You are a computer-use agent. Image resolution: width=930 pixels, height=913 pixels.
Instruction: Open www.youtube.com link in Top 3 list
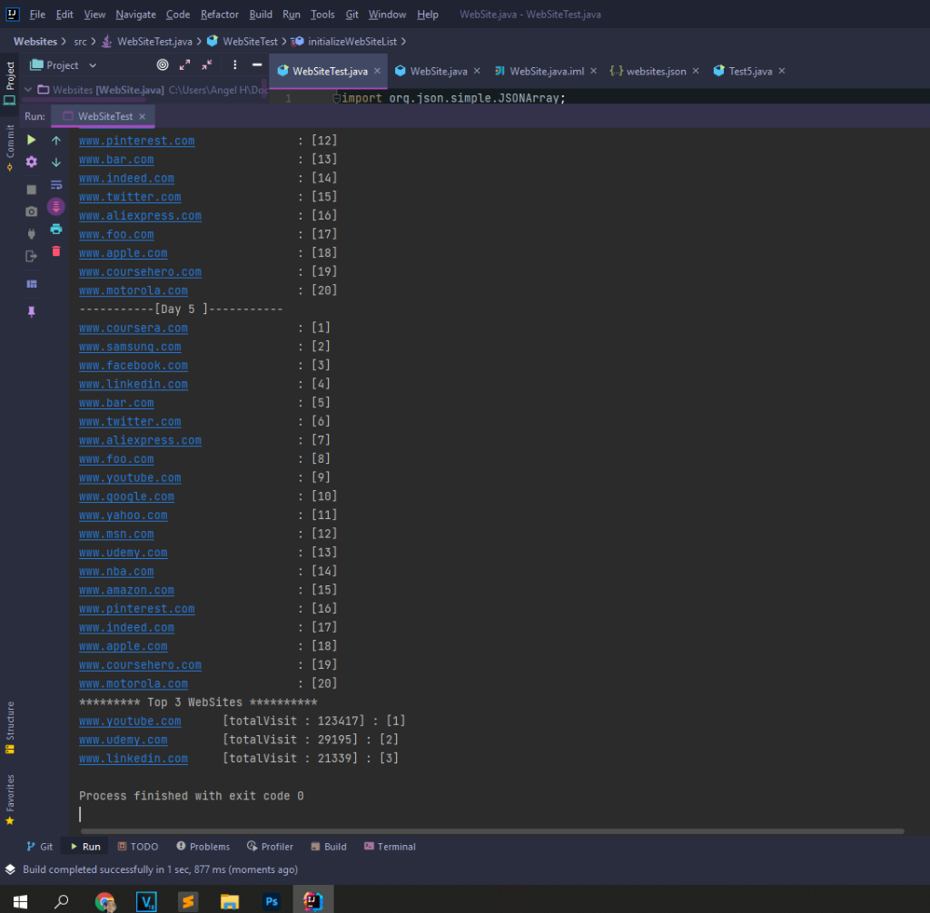point(130,721)
